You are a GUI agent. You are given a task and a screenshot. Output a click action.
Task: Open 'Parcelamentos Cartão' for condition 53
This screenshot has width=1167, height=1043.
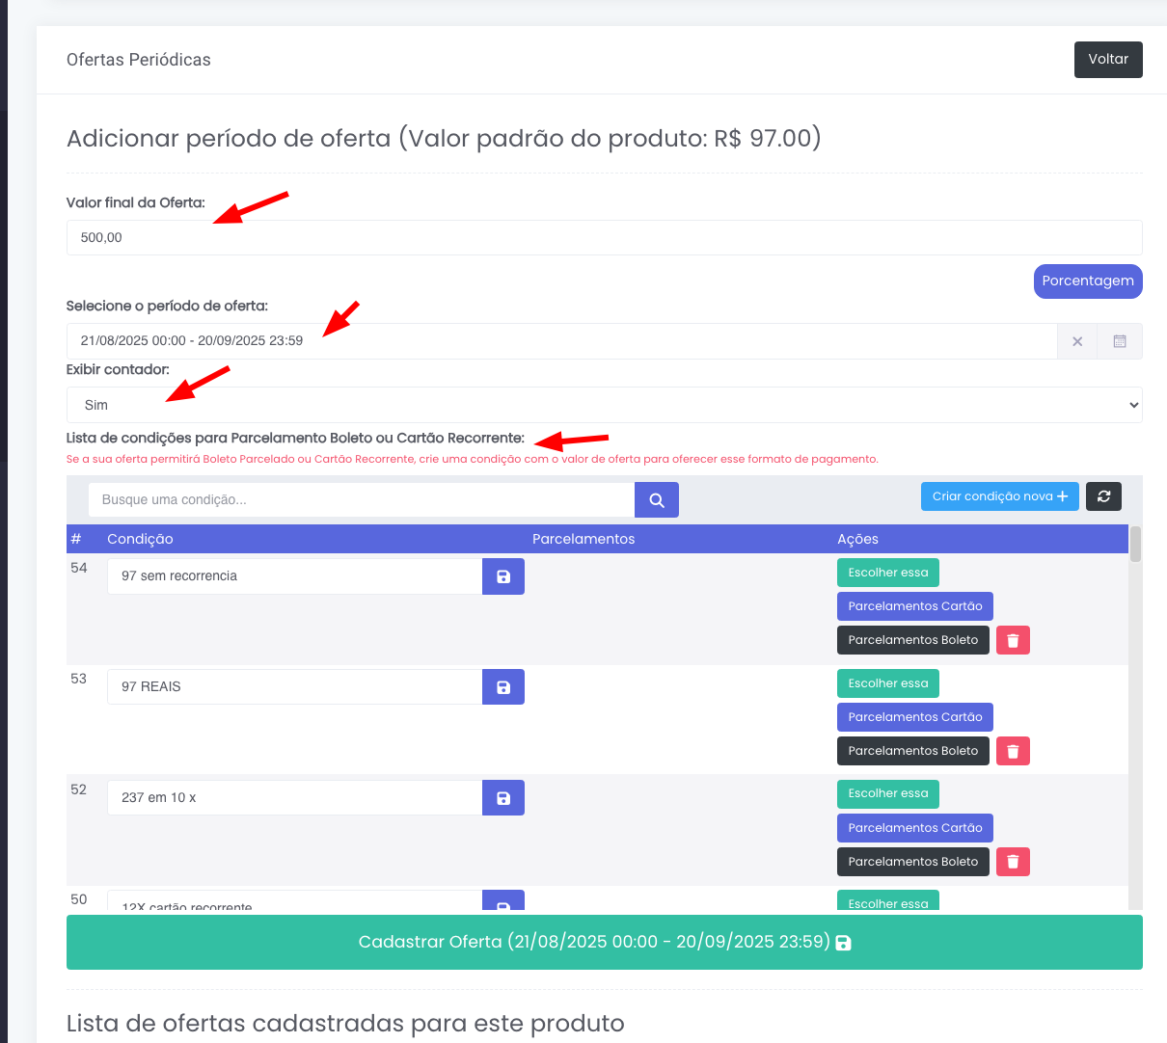[x=914, y=717]
